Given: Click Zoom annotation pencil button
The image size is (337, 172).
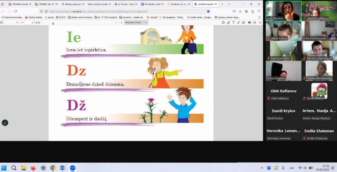Looking at the screenshot, I should tap(5, 123).
